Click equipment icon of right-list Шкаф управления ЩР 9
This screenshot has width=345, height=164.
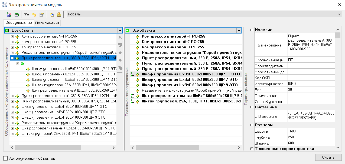coord(138,85)
